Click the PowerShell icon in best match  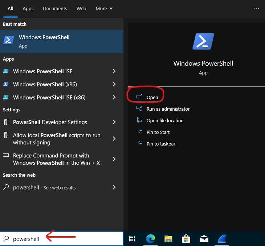9,40
